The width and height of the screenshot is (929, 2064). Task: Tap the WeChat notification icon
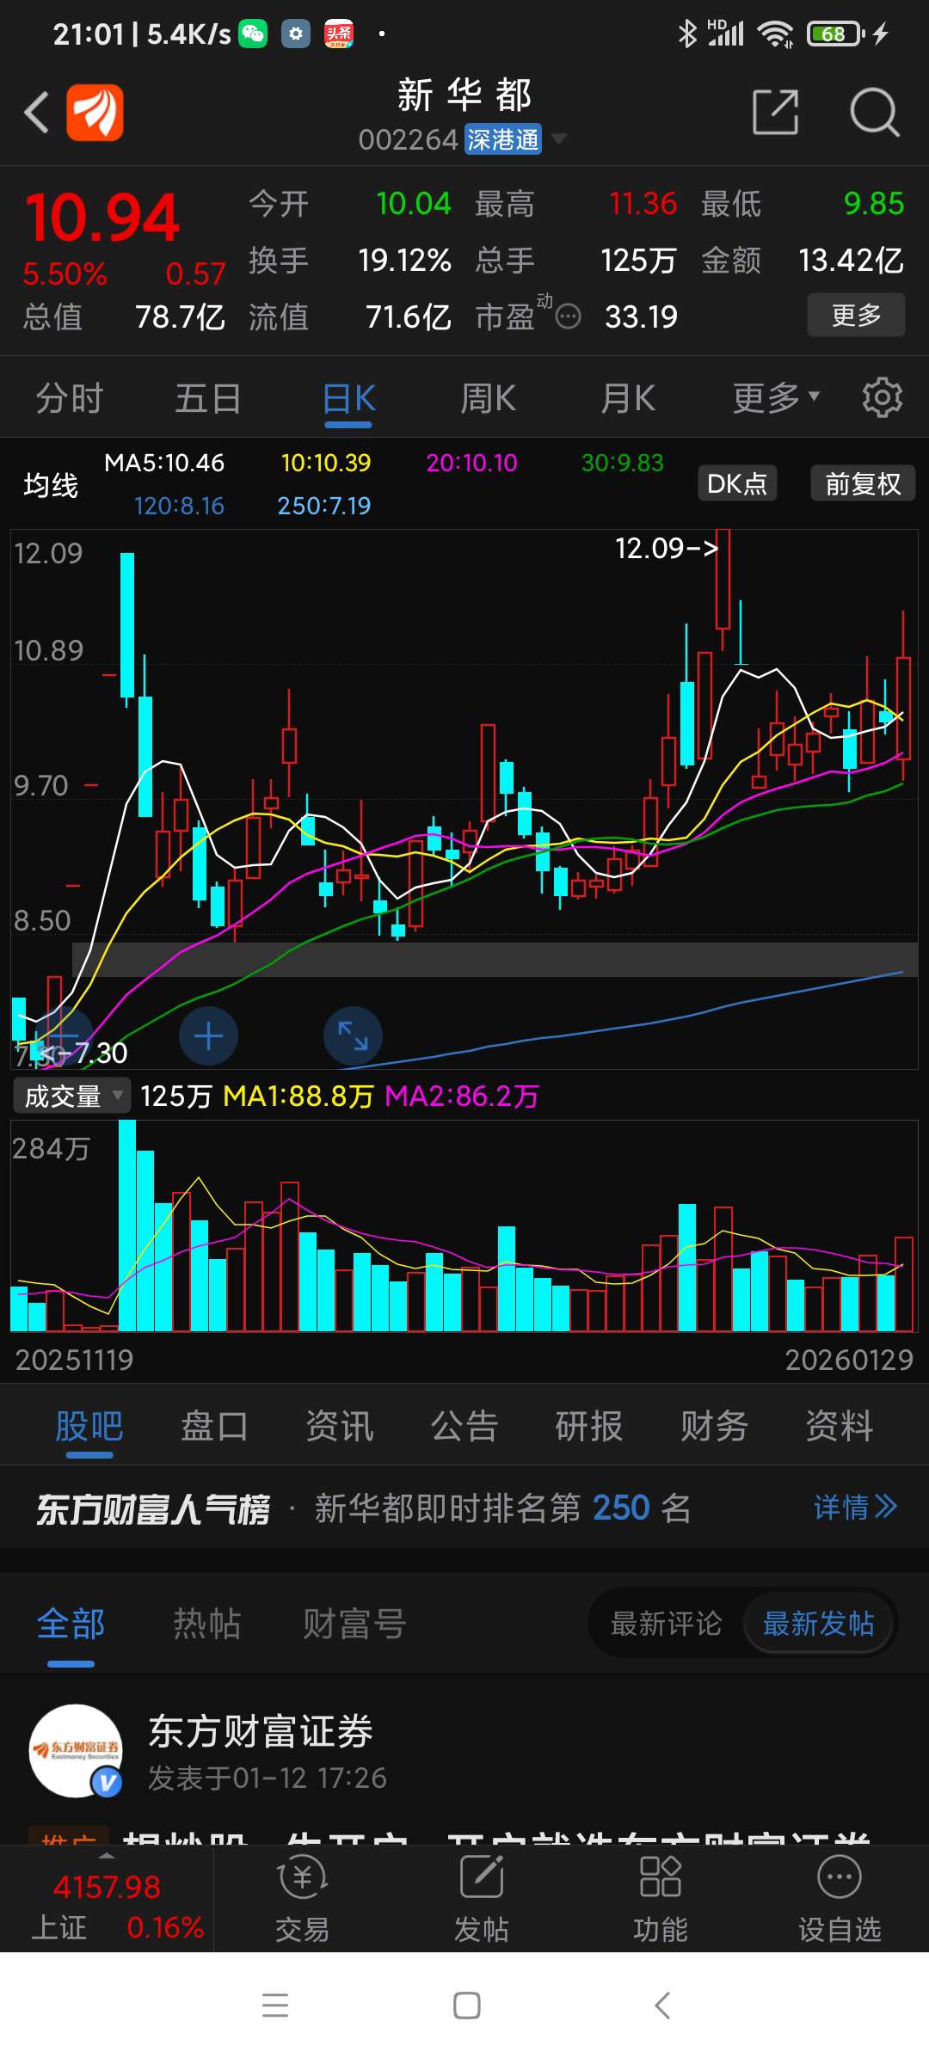pos(253,34)
